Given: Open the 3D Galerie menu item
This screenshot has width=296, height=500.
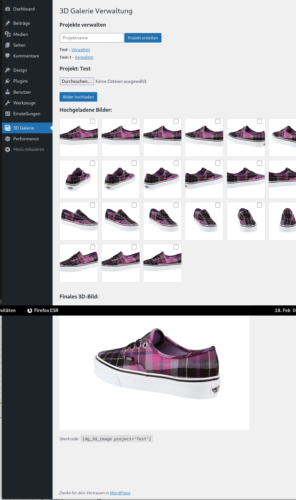Looking at the screenshot, I should pyautogui.click(x=23, y=128).
